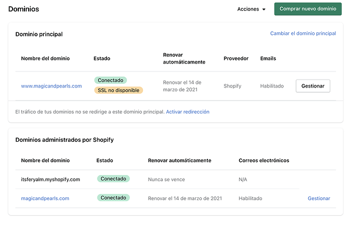Image resolution: width=360 pixels, height=225 pixels.
Task: Click the Activar redirección link
Action: click(187, 111)
